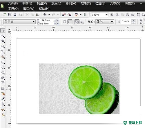Click the page width field 134.0 mm
145x128 pixels.
pyautogui.click(x=46, y=20)
